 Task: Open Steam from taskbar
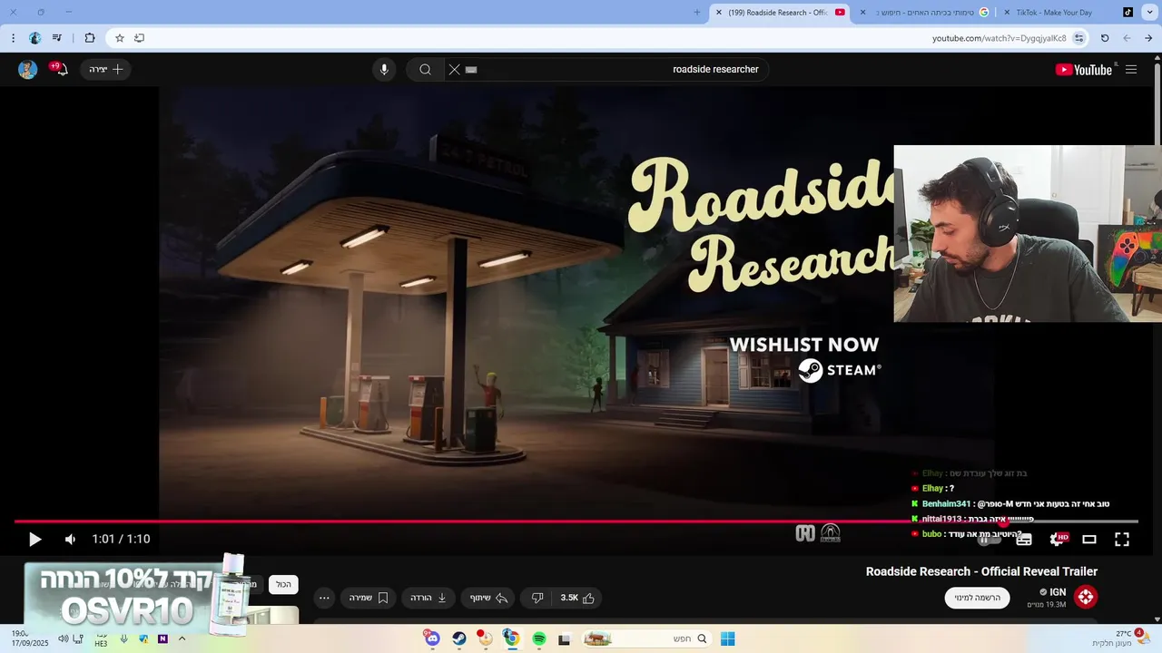coord(459,638)
